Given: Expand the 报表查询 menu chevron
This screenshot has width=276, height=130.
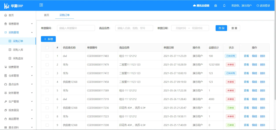Looking at the screenshot, I should point(32,110).
